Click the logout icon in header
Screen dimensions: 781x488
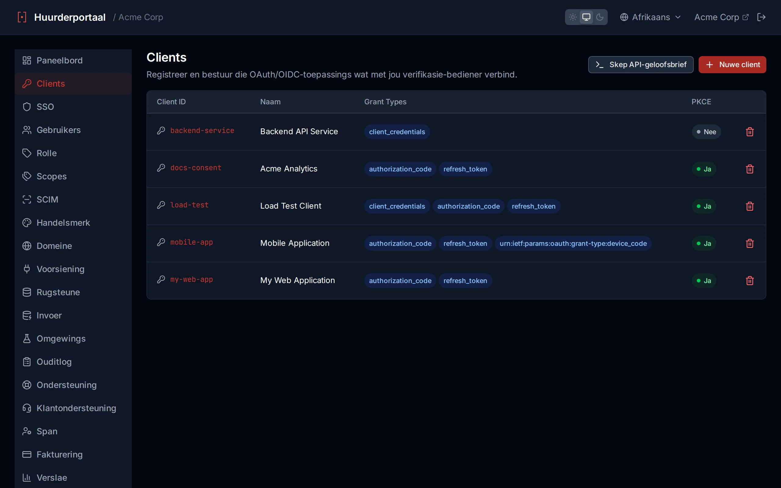click(761, 17)
